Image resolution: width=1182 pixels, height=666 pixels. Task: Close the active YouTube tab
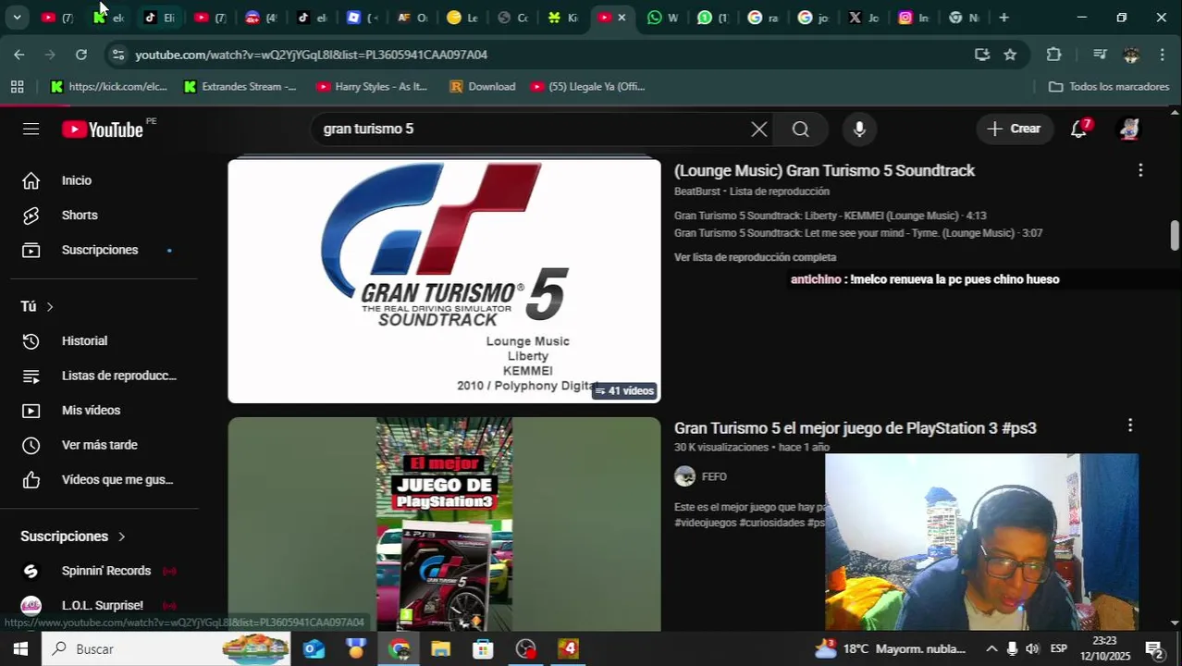[622, 18]
